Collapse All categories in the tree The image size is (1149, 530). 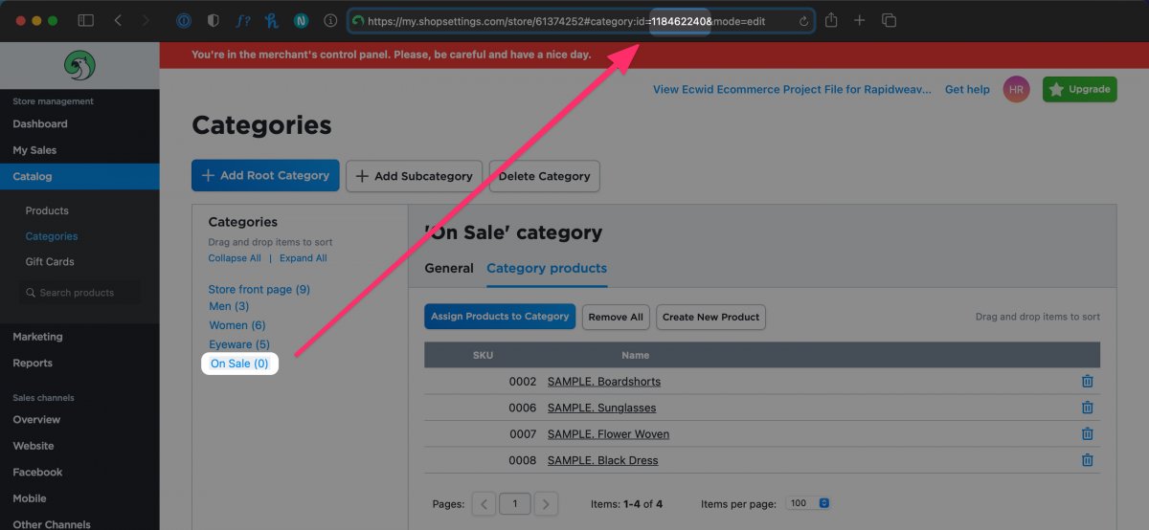[235, 258]
